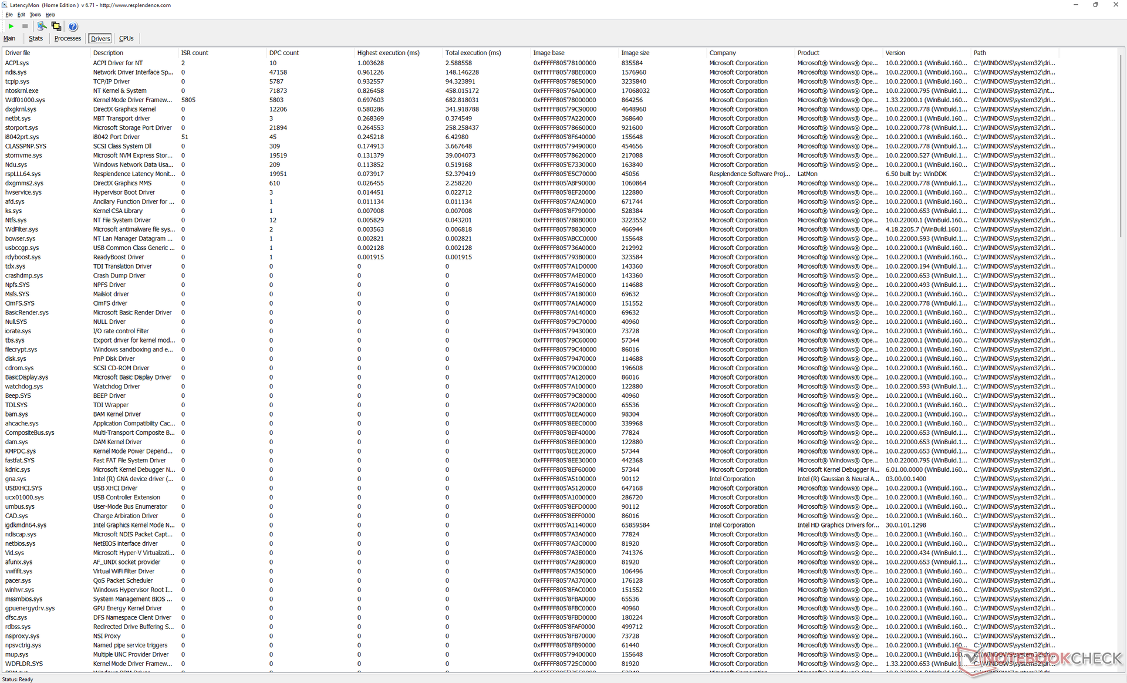1127x683 pixels.
Task: Select the Wdf01000.sys driver row
Action: [25, 100]
